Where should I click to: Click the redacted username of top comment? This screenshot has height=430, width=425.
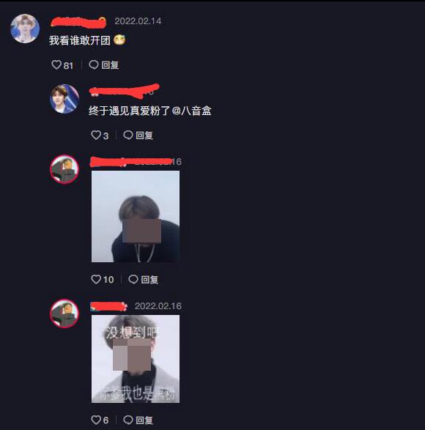click(x=78, y=22)
